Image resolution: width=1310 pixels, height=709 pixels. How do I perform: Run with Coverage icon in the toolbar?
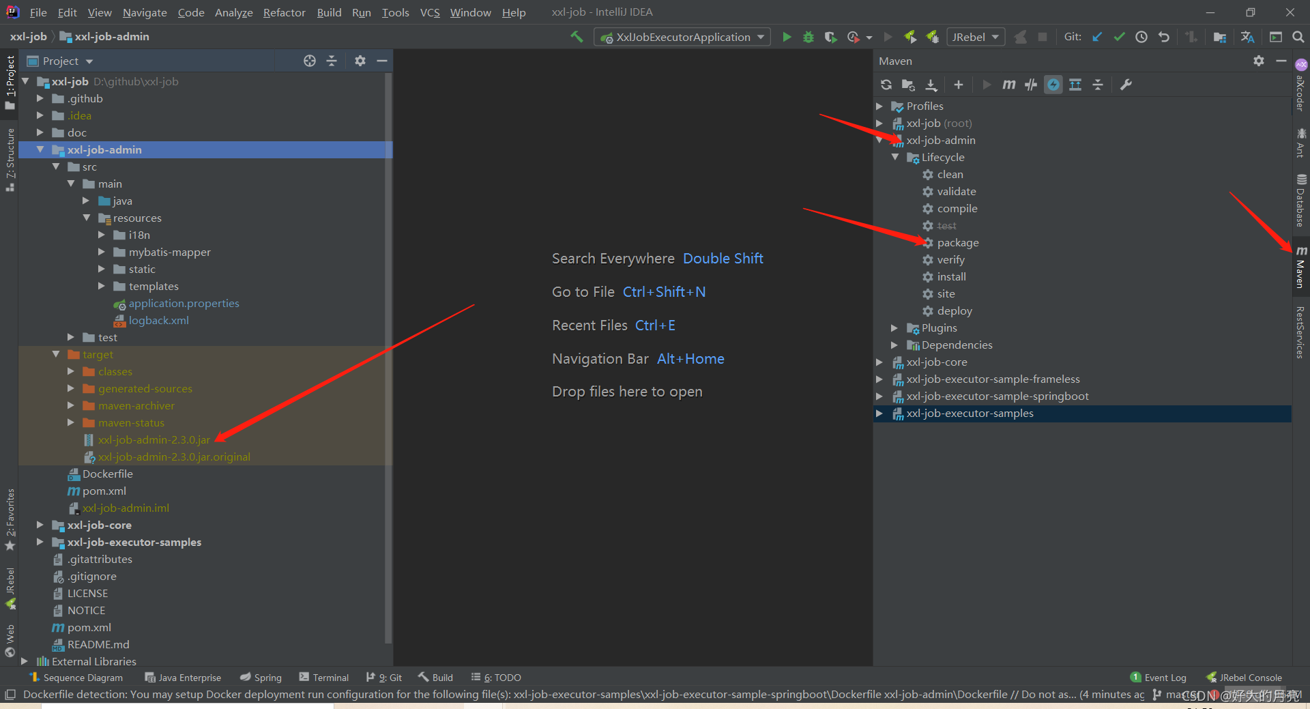point(830,37)
